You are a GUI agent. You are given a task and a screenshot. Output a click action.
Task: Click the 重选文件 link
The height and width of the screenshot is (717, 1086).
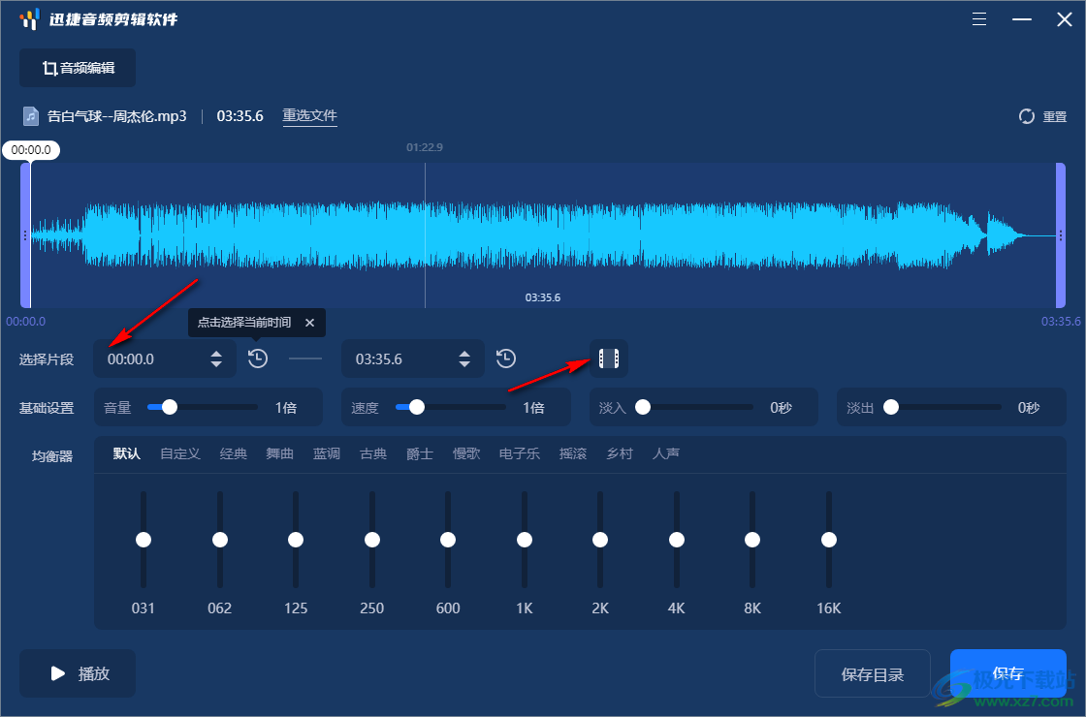tap(309, 116)
